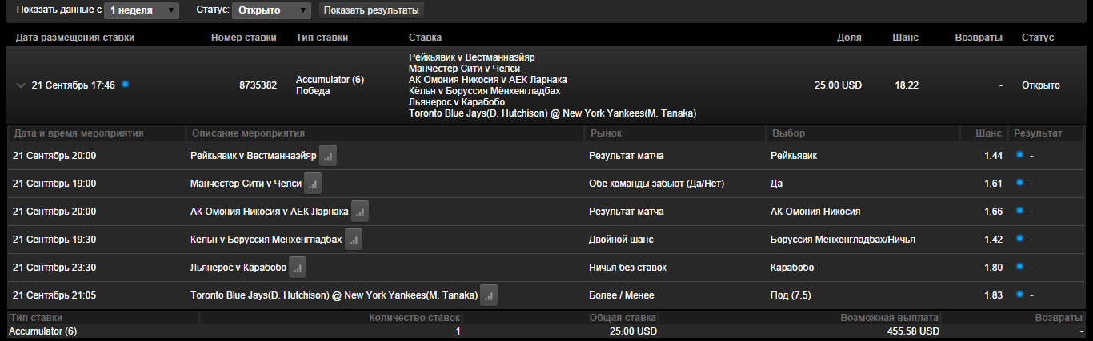The height and width of the screenshot is (341, 1093).
Task: Collapse the bet 8735382 details chevron
Action: tap(21, 85)
